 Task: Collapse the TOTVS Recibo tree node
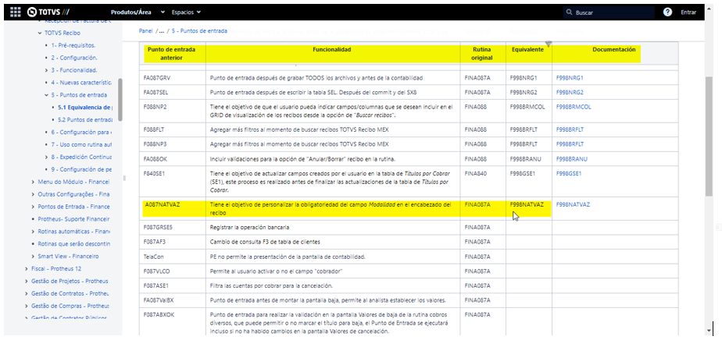coord(40,33)
